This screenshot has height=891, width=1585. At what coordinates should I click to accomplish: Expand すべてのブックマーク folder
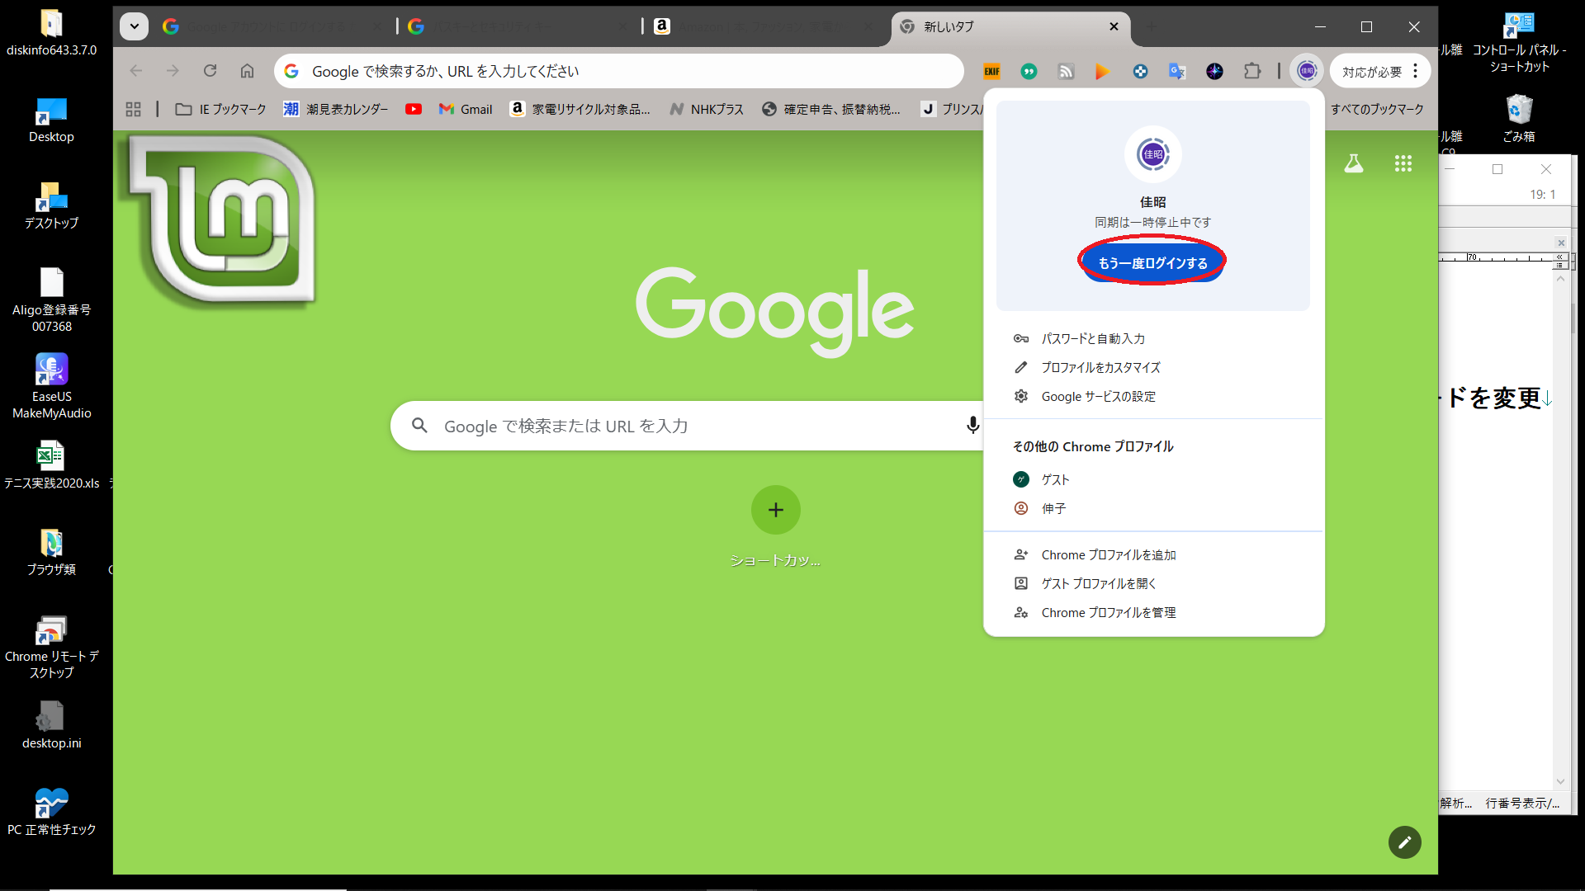(1376, 109)
